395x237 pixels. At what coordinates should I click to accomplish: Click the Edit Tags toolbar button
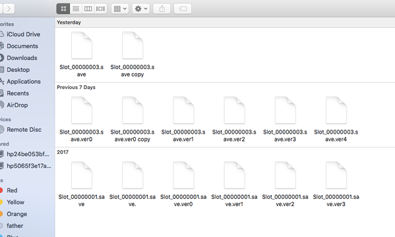[183, 9]
